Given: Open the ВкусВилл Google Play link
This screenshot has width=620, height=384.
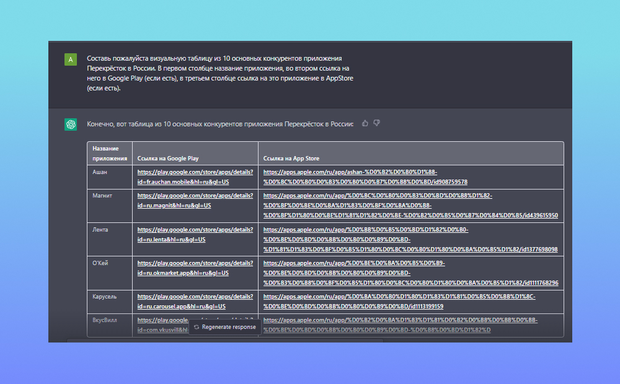Looking at the screenshot, I should tap(163, 325).
